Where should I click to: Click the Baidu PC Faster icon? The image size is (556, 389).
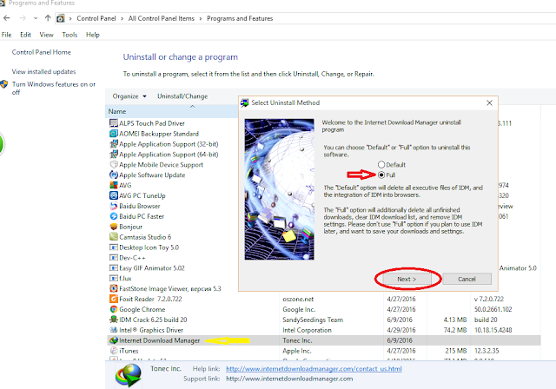(114, 216)
